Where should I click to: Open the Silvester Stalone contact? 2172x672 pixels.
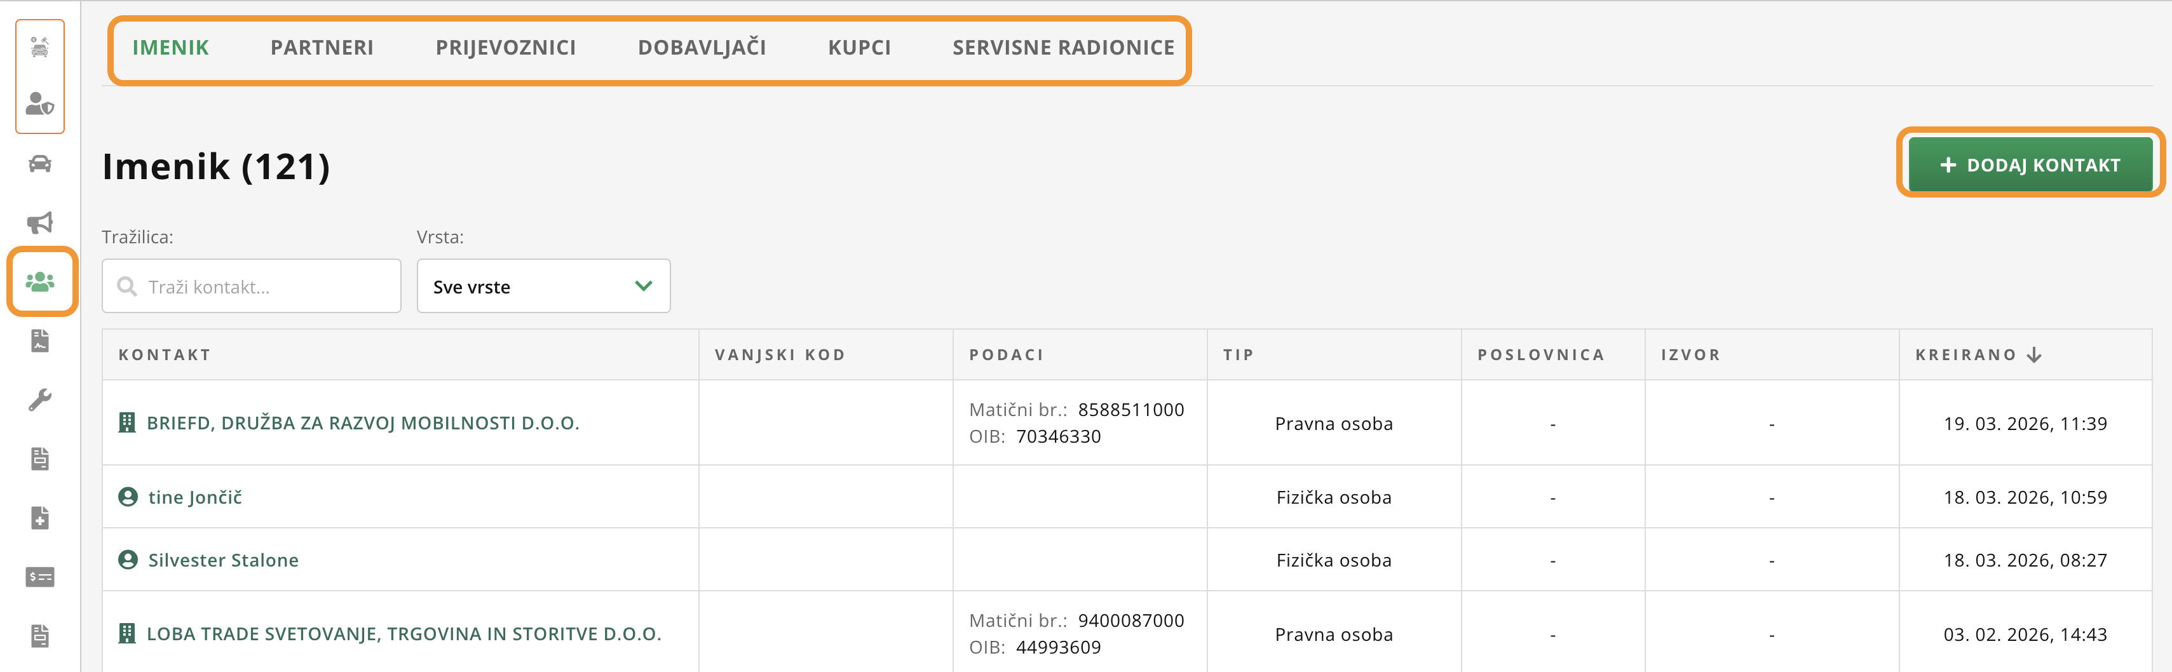coord(222,561)
